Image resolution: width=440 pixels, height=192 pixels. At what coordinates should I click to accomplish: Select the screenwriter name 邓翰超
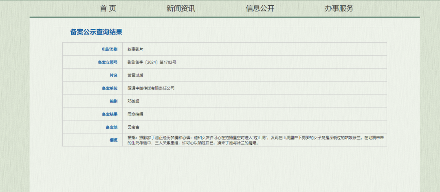134,101
